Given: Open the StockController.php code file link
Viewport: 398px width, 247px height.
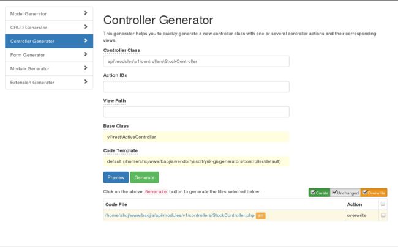Looking at the screenshot, I should pyautogui.click(x=179, y=215).
